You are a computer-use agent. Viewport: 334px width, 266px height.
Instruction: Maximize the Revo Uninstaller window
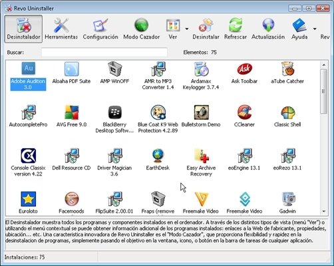click(308, 9)
